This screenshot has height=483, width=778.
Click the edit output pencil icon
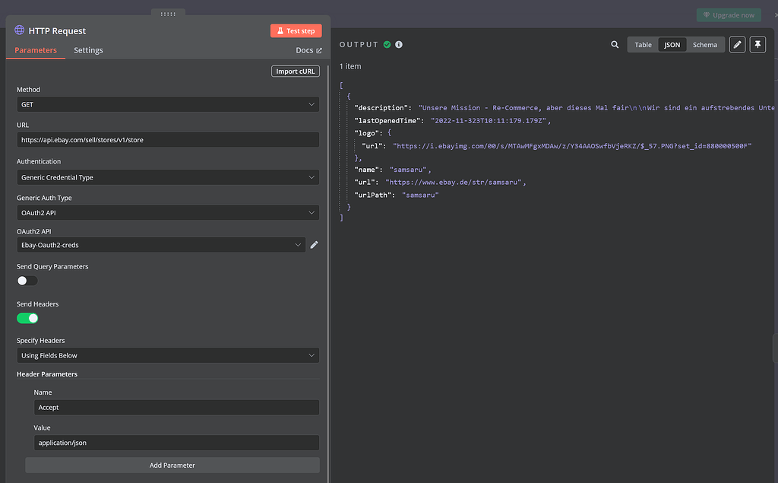[735, 44]
